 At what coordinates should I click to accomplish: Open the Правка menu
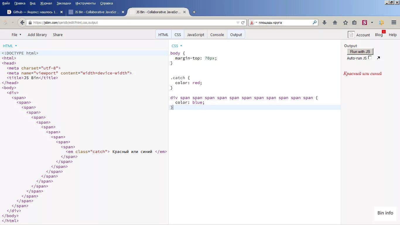pyautogui.click(x=20, y=3)
